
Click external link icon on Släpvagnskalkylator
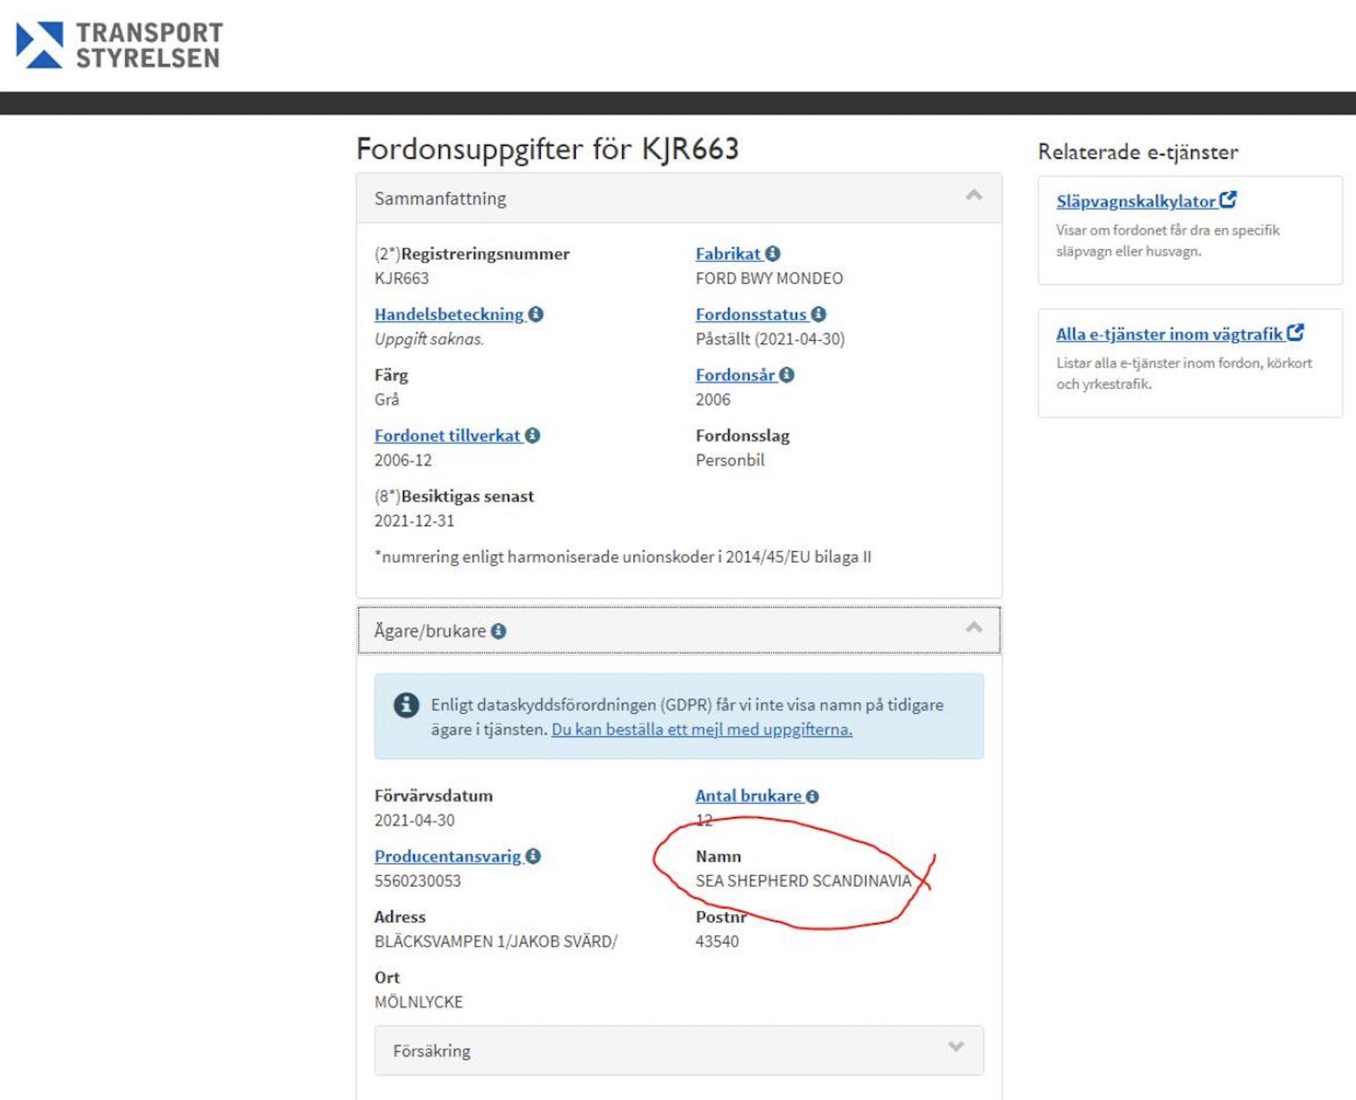click(1228, 200)
